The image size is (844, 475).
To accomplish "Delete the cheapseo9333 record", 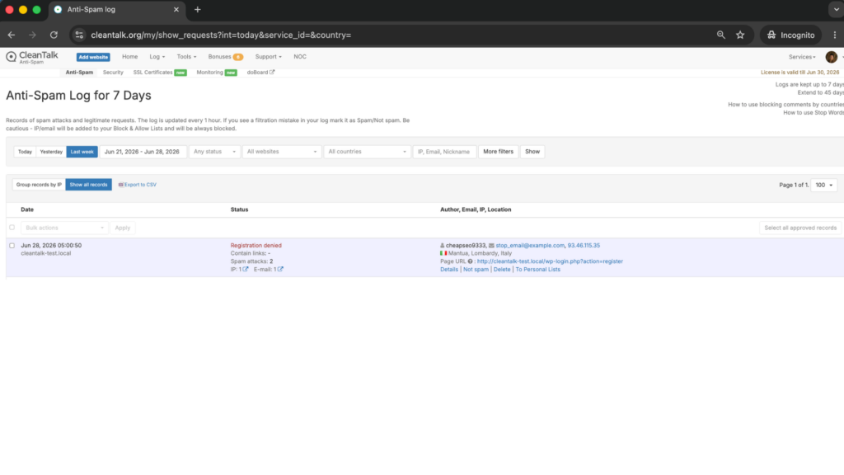I will (502, 270).
